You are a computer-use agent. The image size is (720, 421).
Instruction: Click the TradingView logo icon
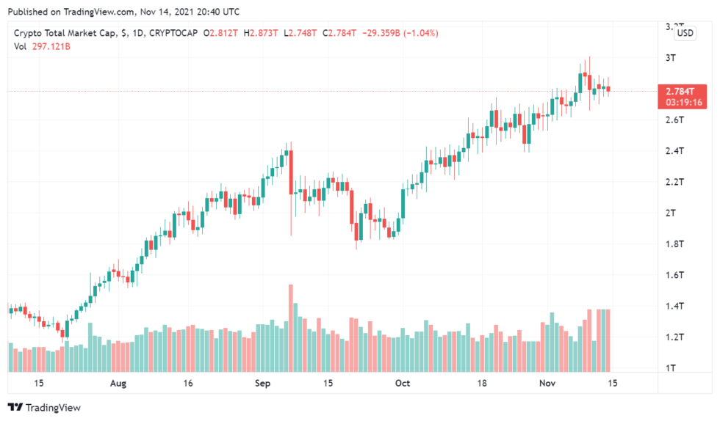[15, 407]
